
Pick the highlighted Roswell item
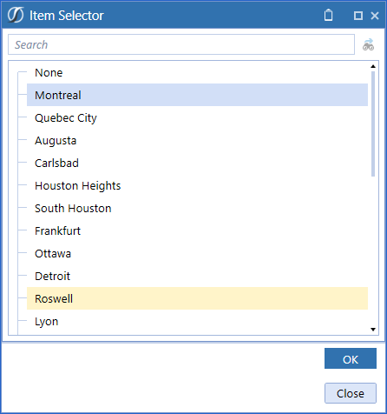(x=197, y=298)
